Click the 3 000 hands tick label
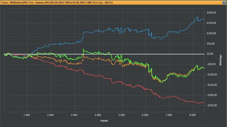227x127 pixels. point(74,115)
